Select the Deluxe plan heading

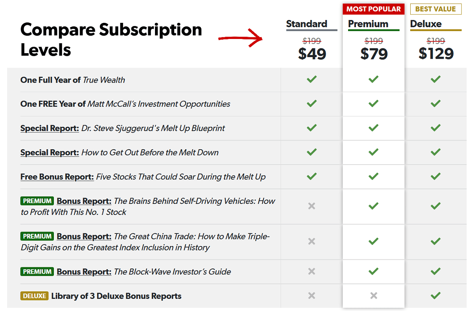click(x=426, y=24)
